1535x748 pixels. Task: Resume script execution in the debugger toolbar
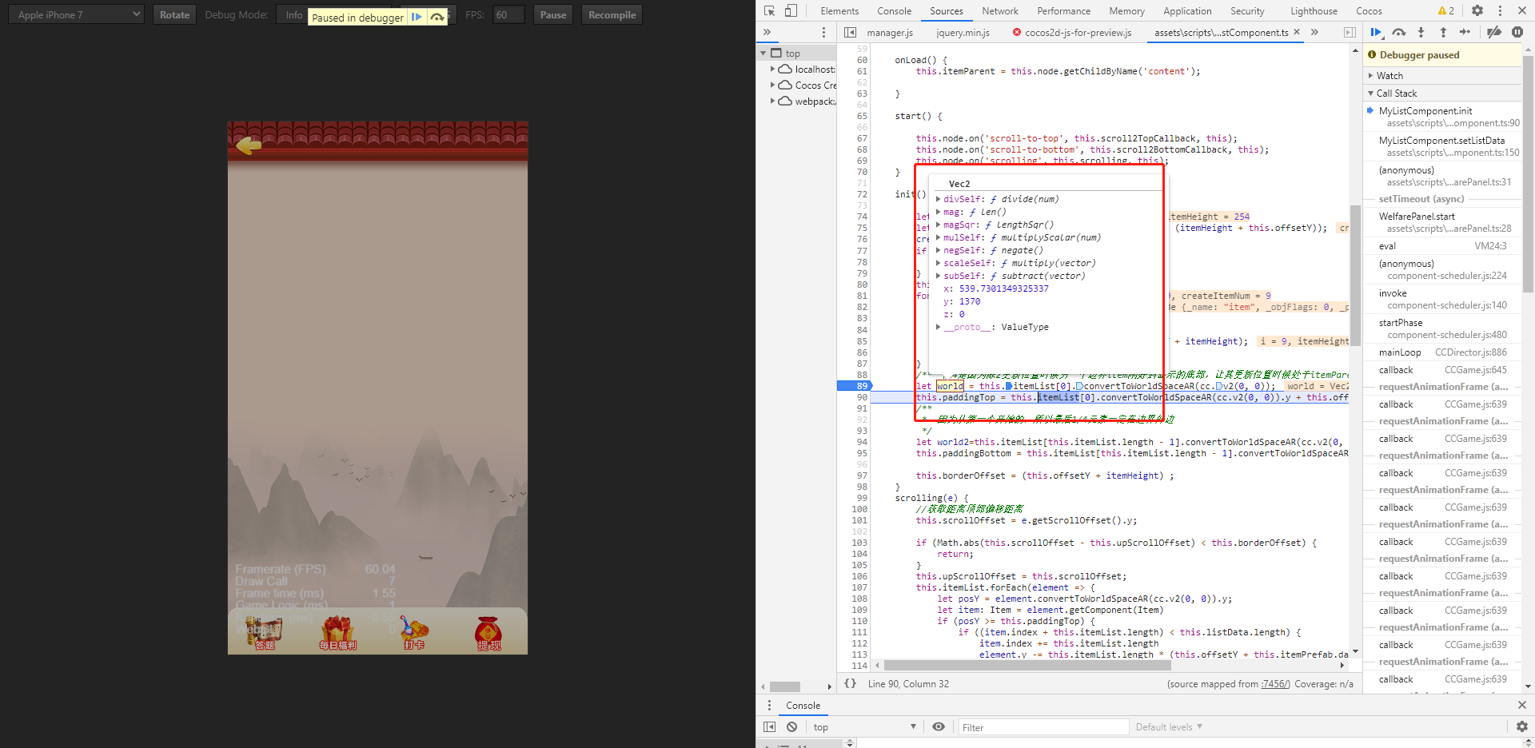pos(1376,32)
